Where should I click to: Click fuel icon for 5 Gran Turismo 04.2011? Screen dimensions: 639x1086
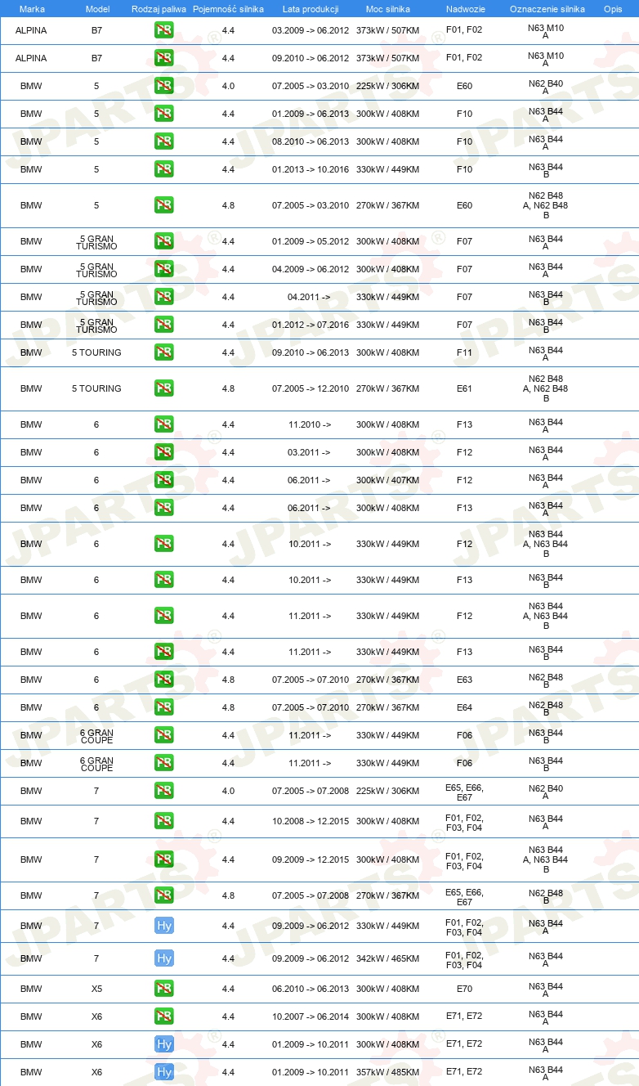click(163, 298)
